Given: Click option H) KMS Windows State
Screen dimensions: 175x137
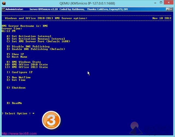Looking at the screenshot, I should [24, 62].
